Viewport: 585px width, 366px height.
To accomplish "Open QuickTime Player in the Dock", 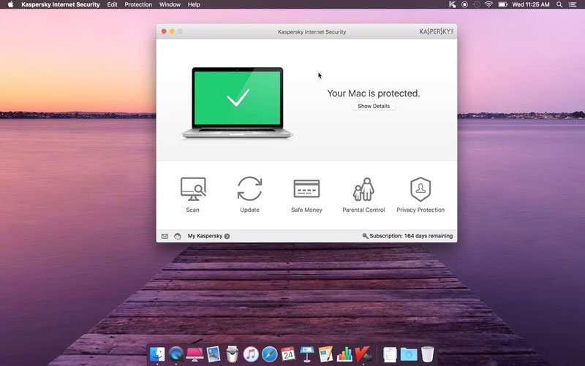I will point(175,354).
